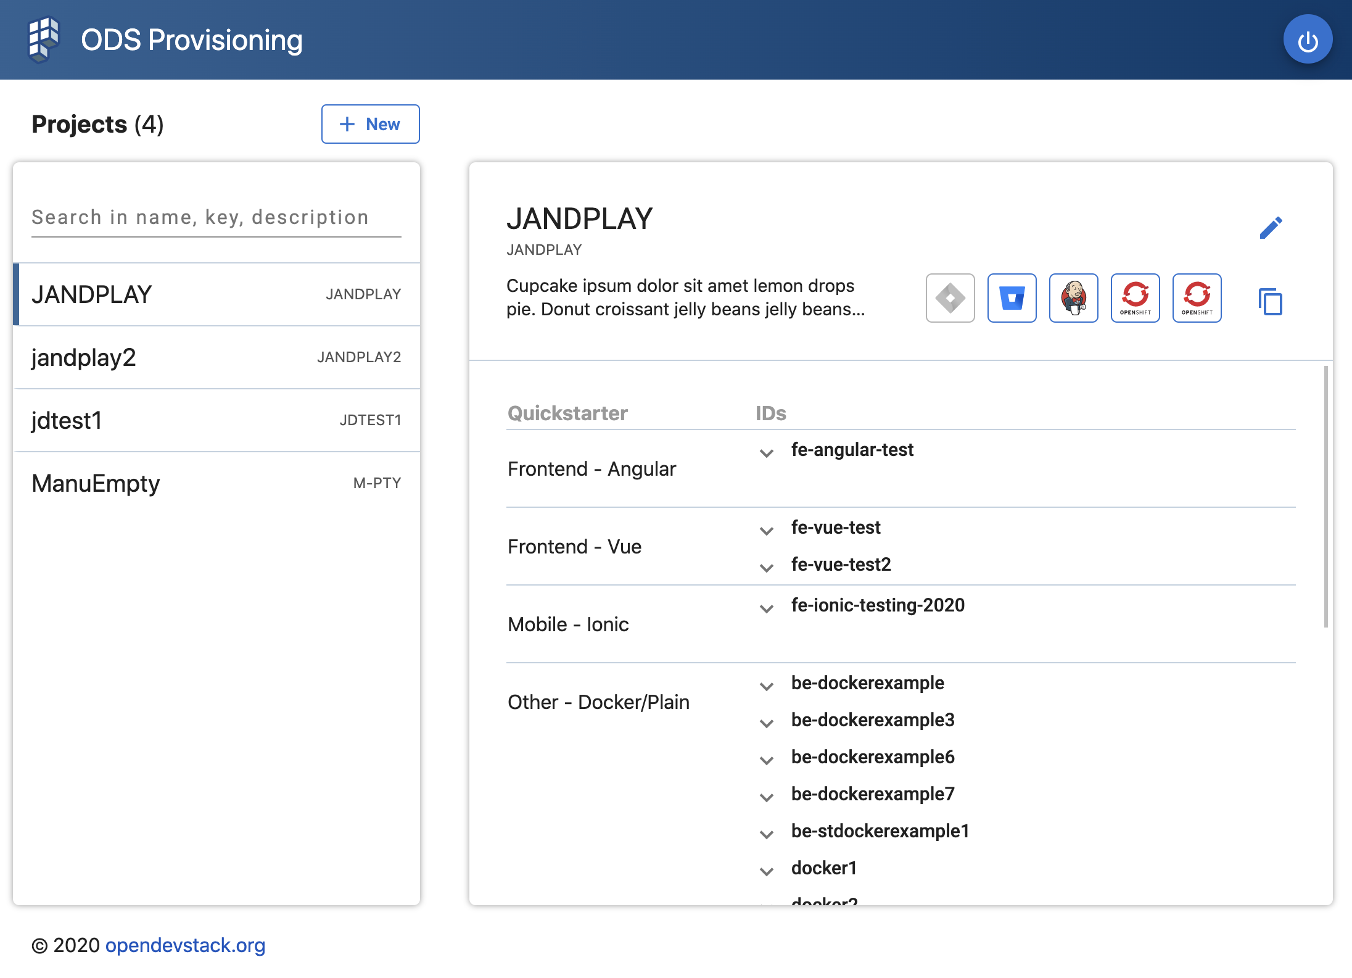Open the opendevstack.org link

coord(185,945)
